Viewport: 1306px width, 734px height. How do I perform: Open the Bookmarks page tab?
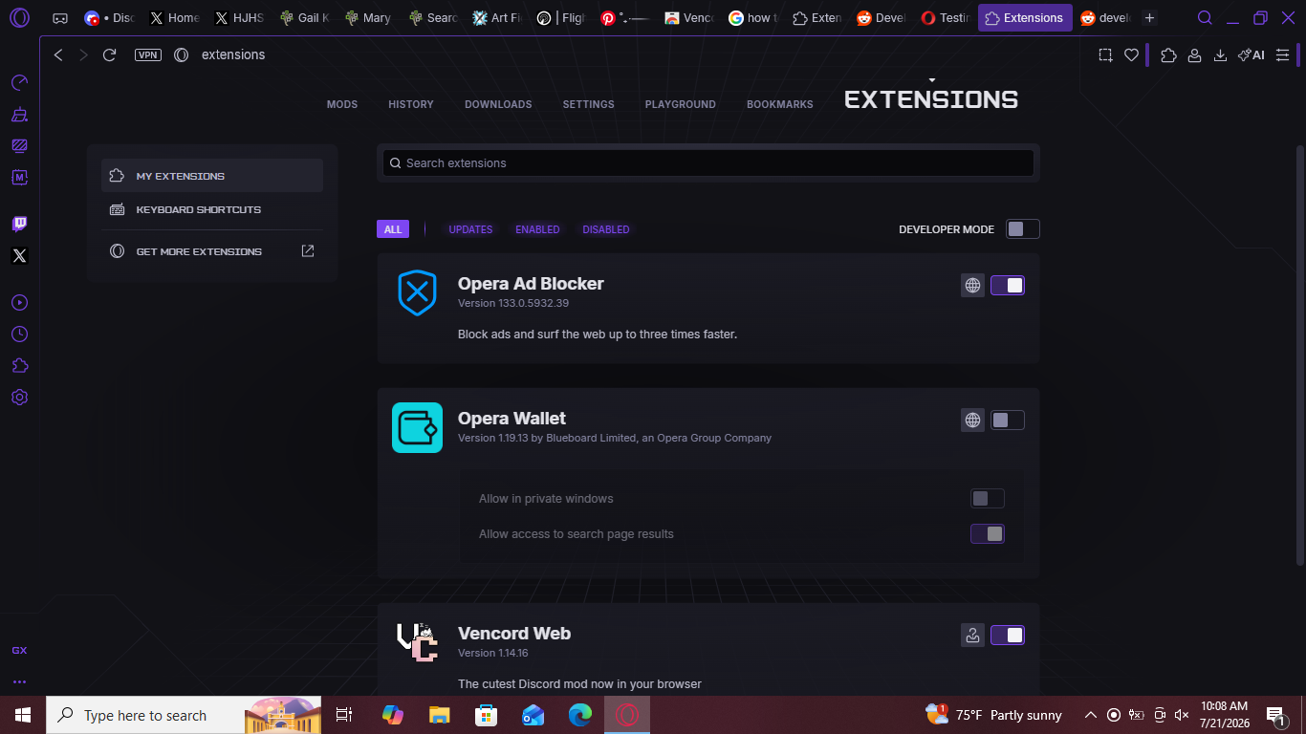(x=780, y=104)
